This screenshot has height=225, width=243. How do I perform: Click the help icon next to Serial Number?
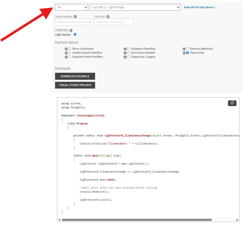(75, 17)
